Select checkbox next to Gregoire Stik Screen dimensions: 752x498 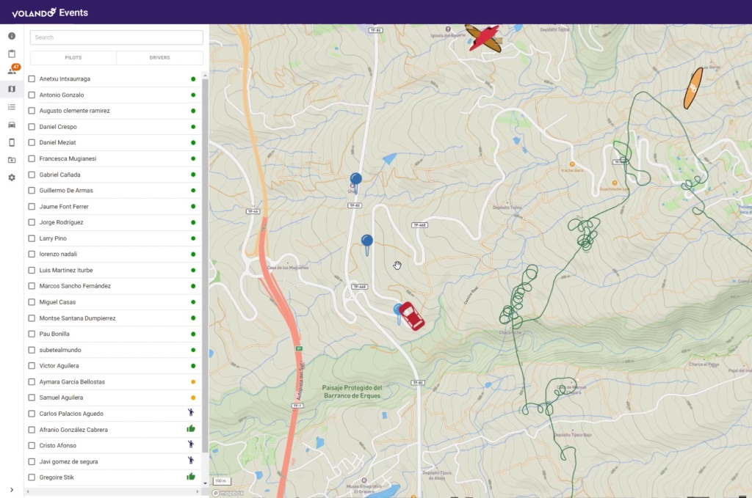point(32,477)
